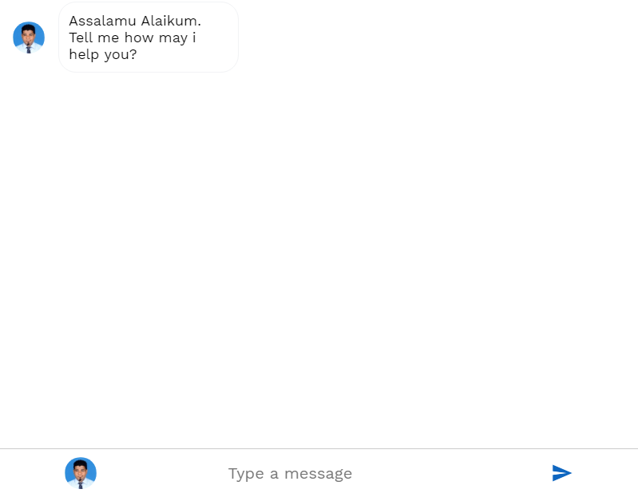Click the "Type a message" placeholder text
This screenshot has height=497, width=638.
pyautogui.click(x=290, y=473)
